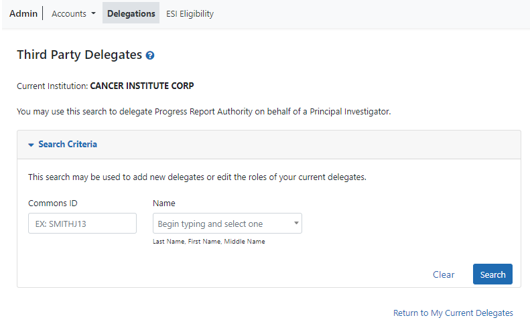This screenshot has height=334, width=530.
Task: Click the Name field label
Action: [x=164, y=203]
